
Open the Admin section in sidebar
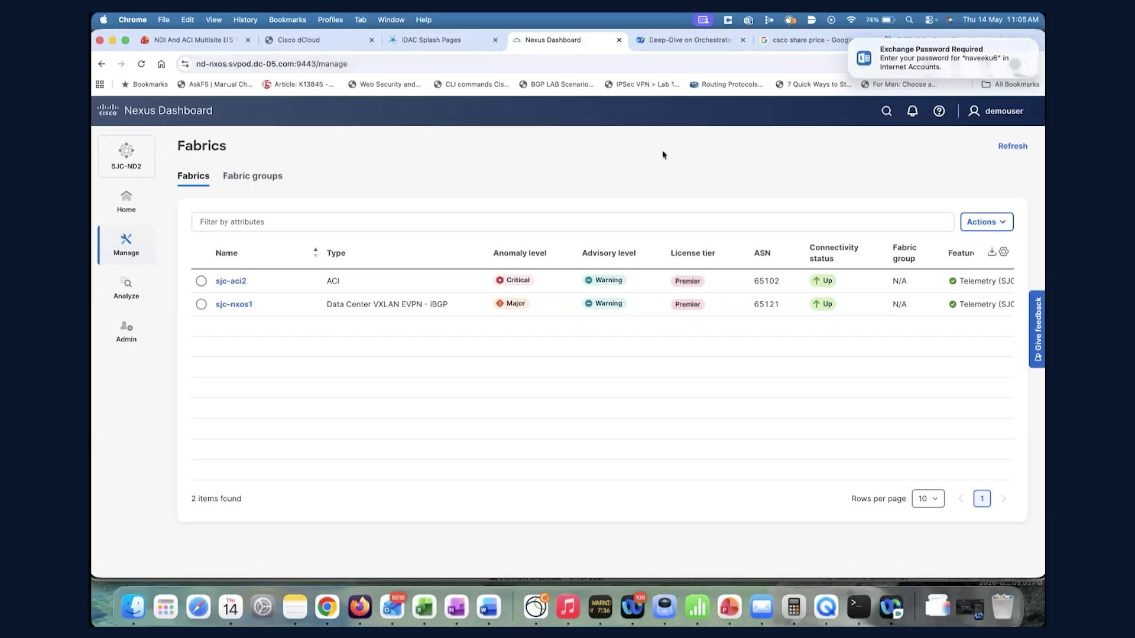pyautogui.click(x=126, y=331)
